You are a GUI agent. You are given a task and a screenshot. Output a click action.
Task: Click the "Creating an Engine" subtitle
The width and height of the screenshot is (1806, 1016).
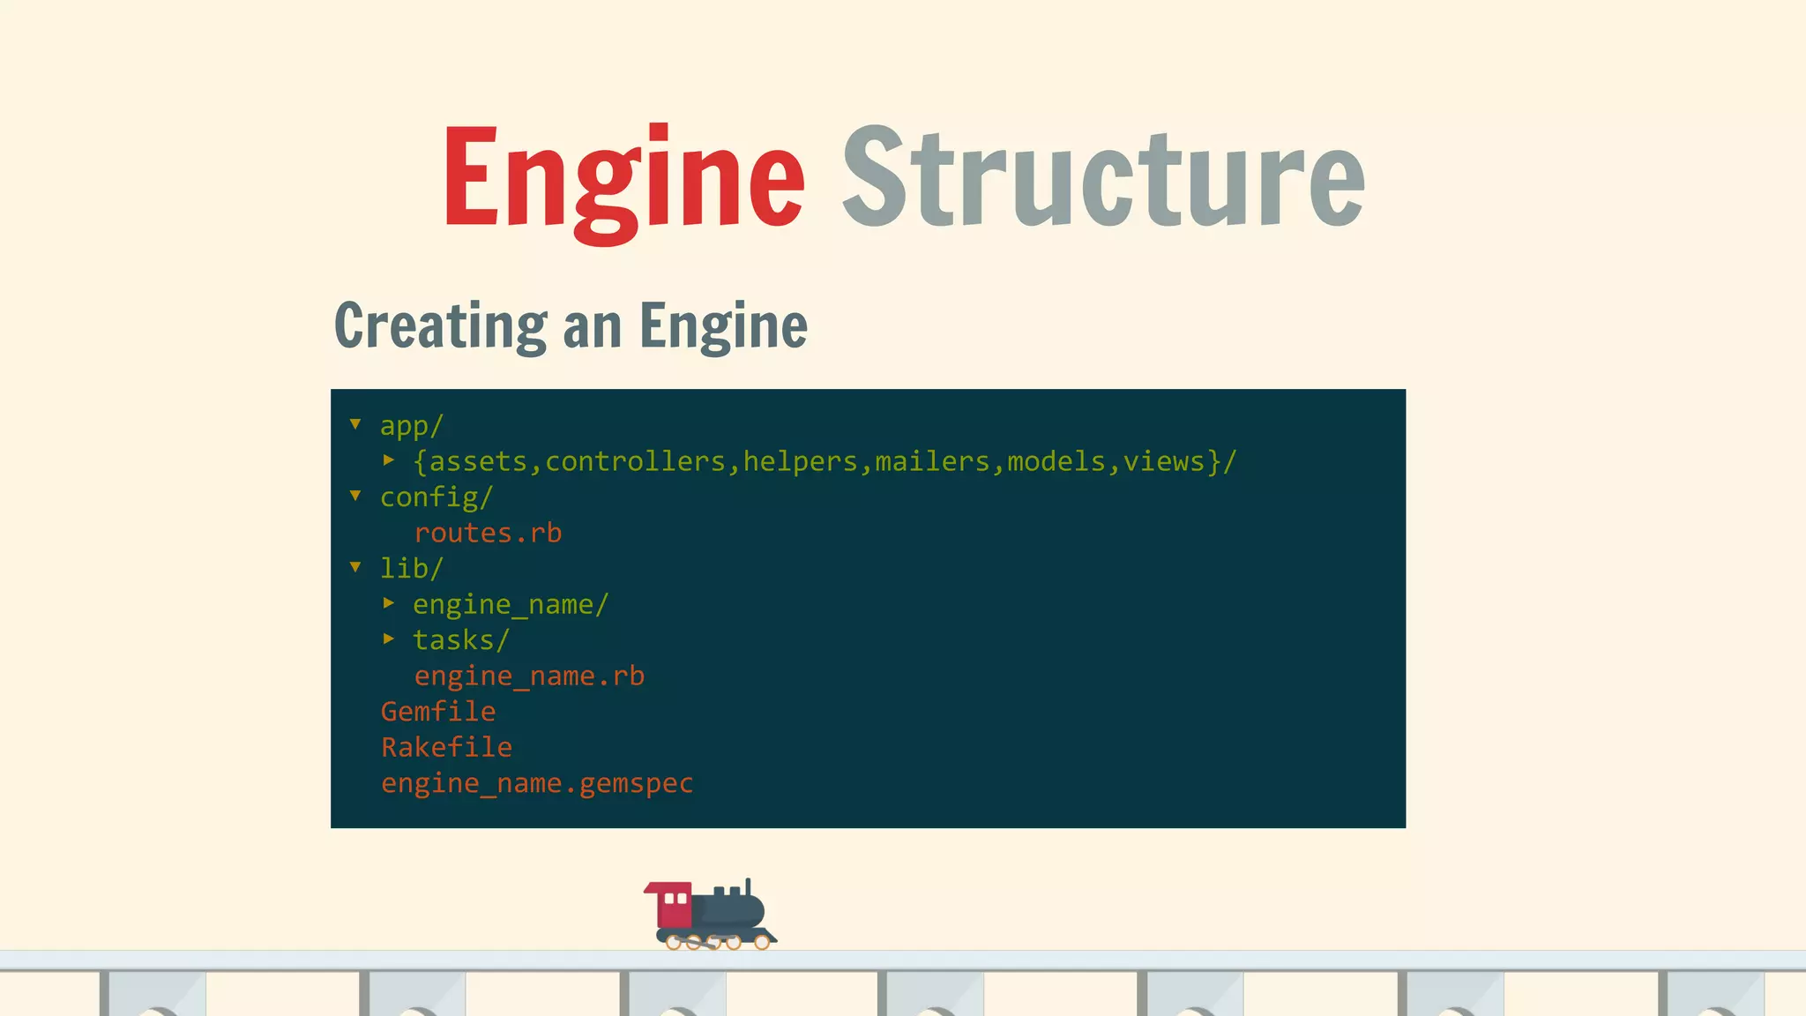571,326
